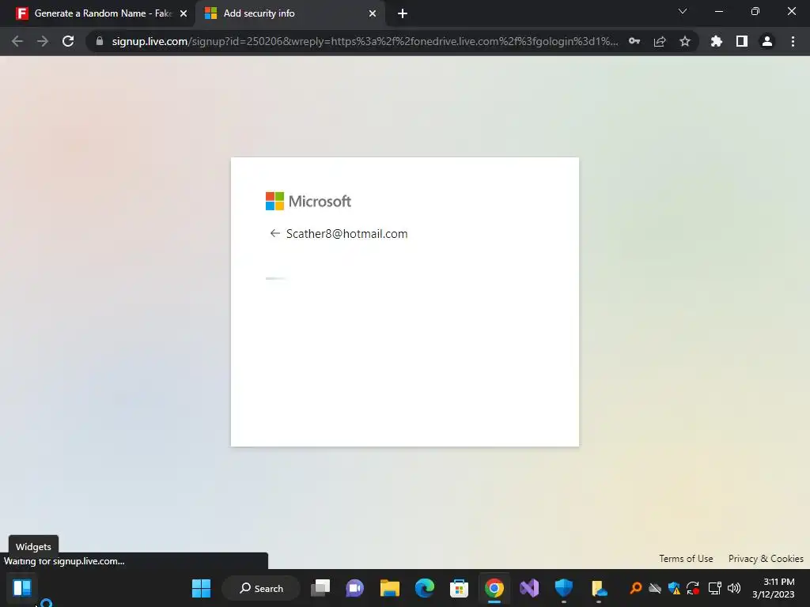Bookmark this page with star icon
This screenshot has height=607, width=810.
[x=685, y=41]
